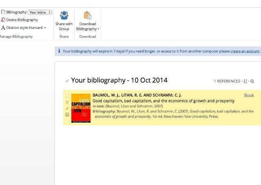261x185 pixels.
Task: Click the Share with Group icon
Action: click(x=64, y=15)
